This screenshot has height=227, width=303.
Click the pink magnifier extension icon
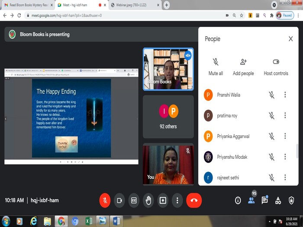[x=264, y=16]
